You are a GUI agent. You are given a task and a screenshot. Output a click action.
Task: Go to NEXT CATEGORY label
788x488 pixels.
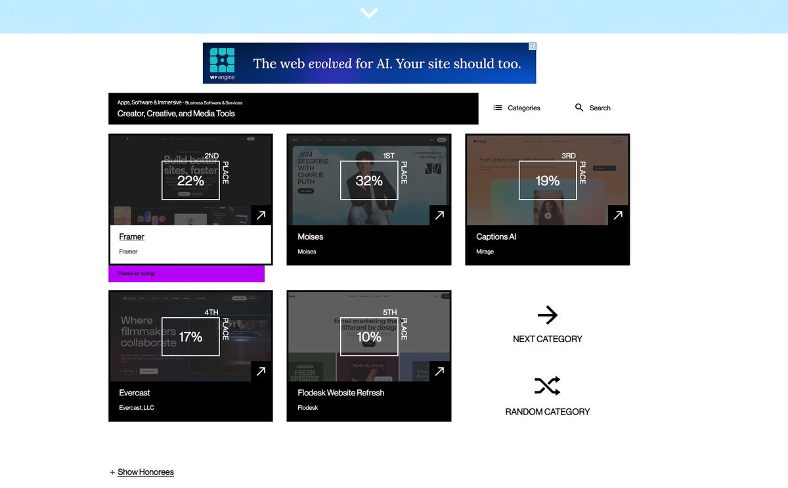click(x=548, y=339)
